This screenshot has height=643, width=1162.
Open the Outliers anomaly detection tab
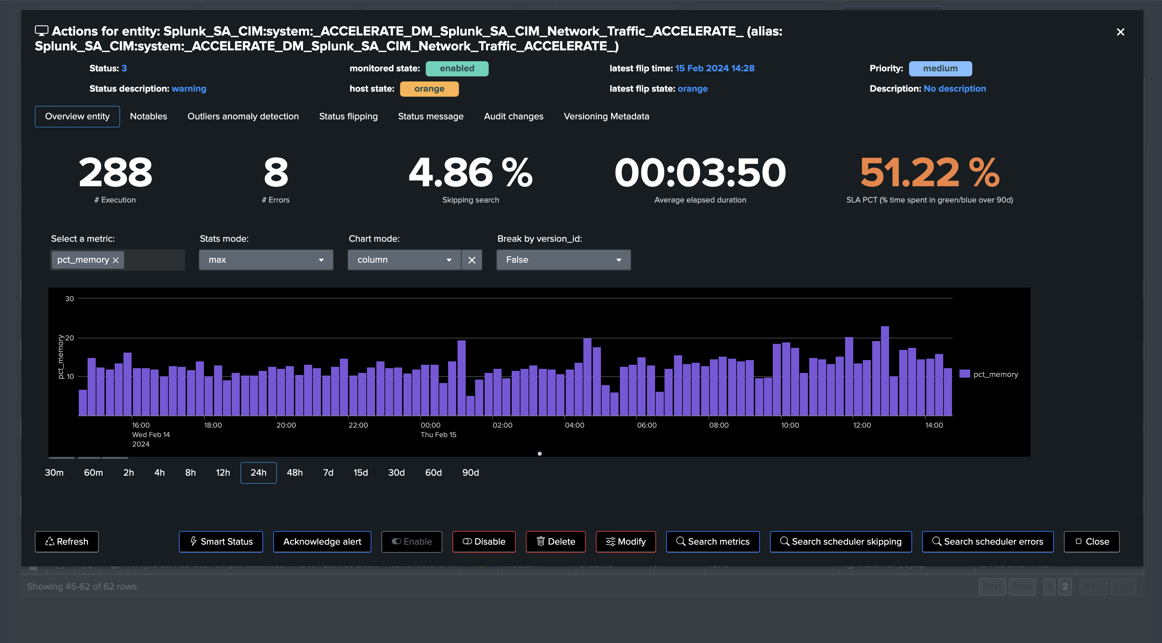tap(243, 116)
